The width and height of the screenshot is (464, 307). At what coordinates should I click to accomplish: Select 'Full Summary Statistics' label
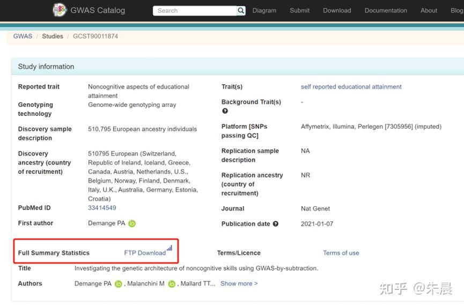[x=54, y=253]
